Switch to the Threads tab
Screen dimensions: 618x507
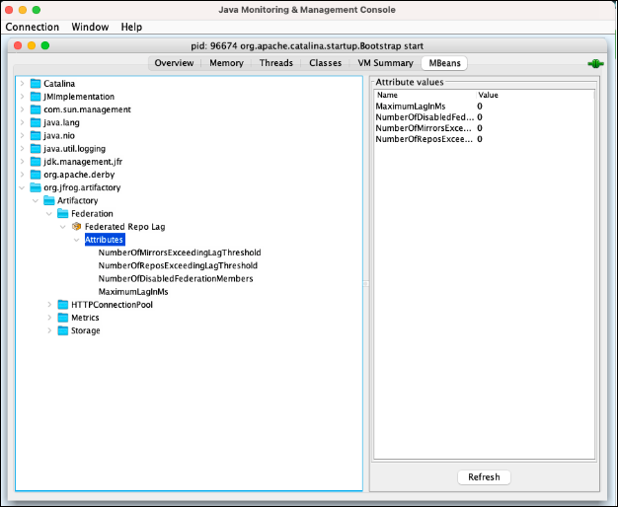(x=275, y=63)
